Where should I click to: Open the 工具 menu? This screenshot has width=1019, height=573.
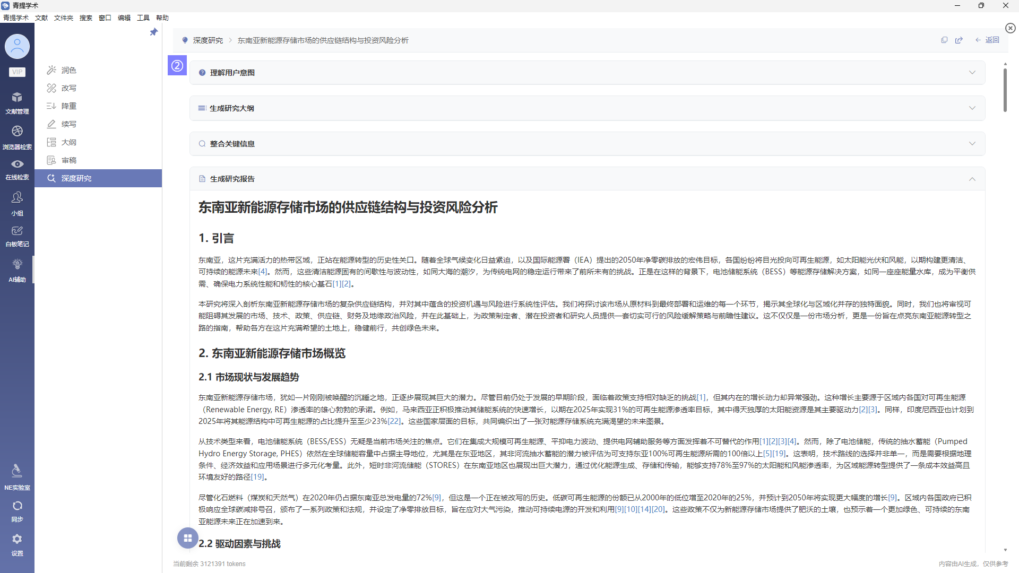pos(143,18)
